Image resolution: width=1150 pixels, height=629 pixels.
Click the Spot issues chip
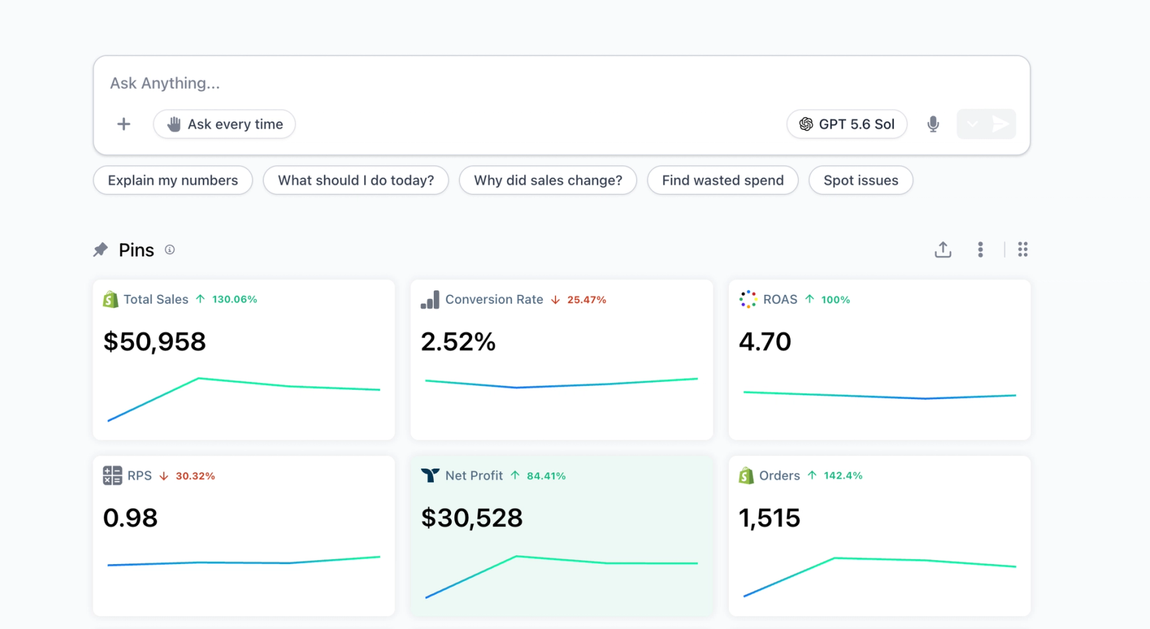click(861, 180)
